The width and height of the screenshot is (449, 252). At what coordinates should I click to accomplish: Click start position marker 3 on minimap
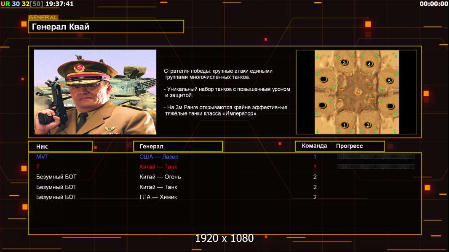point(344,62)
